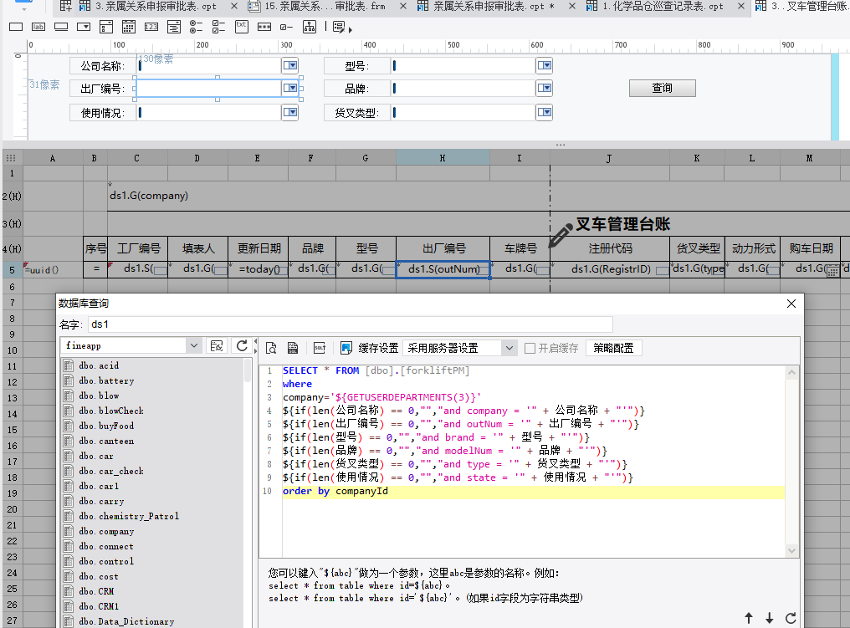Viewport: 850px width, 628px height.
Task: Click the order by companyId SQL line
Action: [534, 491]
